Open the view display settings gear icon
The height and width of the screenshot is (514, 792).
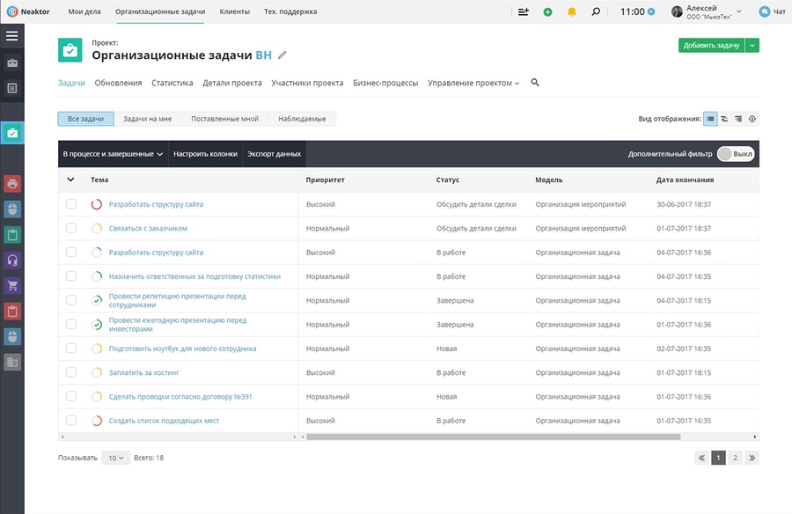[752, 119]
